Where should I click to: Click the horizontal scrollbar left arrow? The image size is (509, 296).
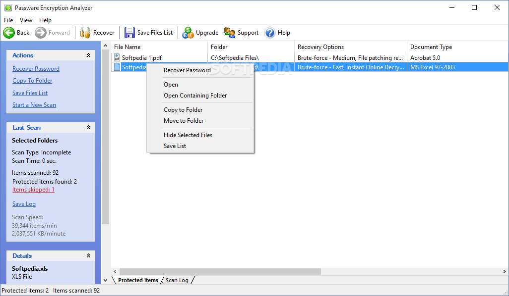115,271
